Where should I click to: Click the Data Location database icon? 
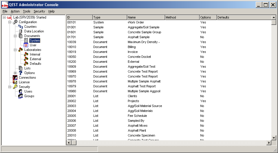[x=21, y=31]
